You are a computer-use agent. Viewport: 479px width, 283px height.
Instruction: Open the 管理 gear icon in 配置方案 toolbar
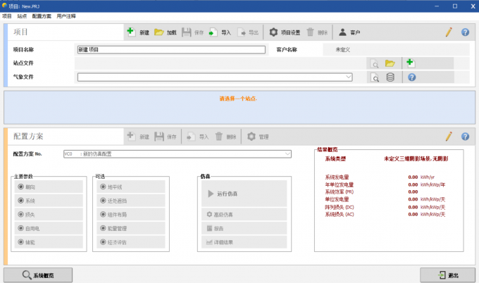point(251,137)
